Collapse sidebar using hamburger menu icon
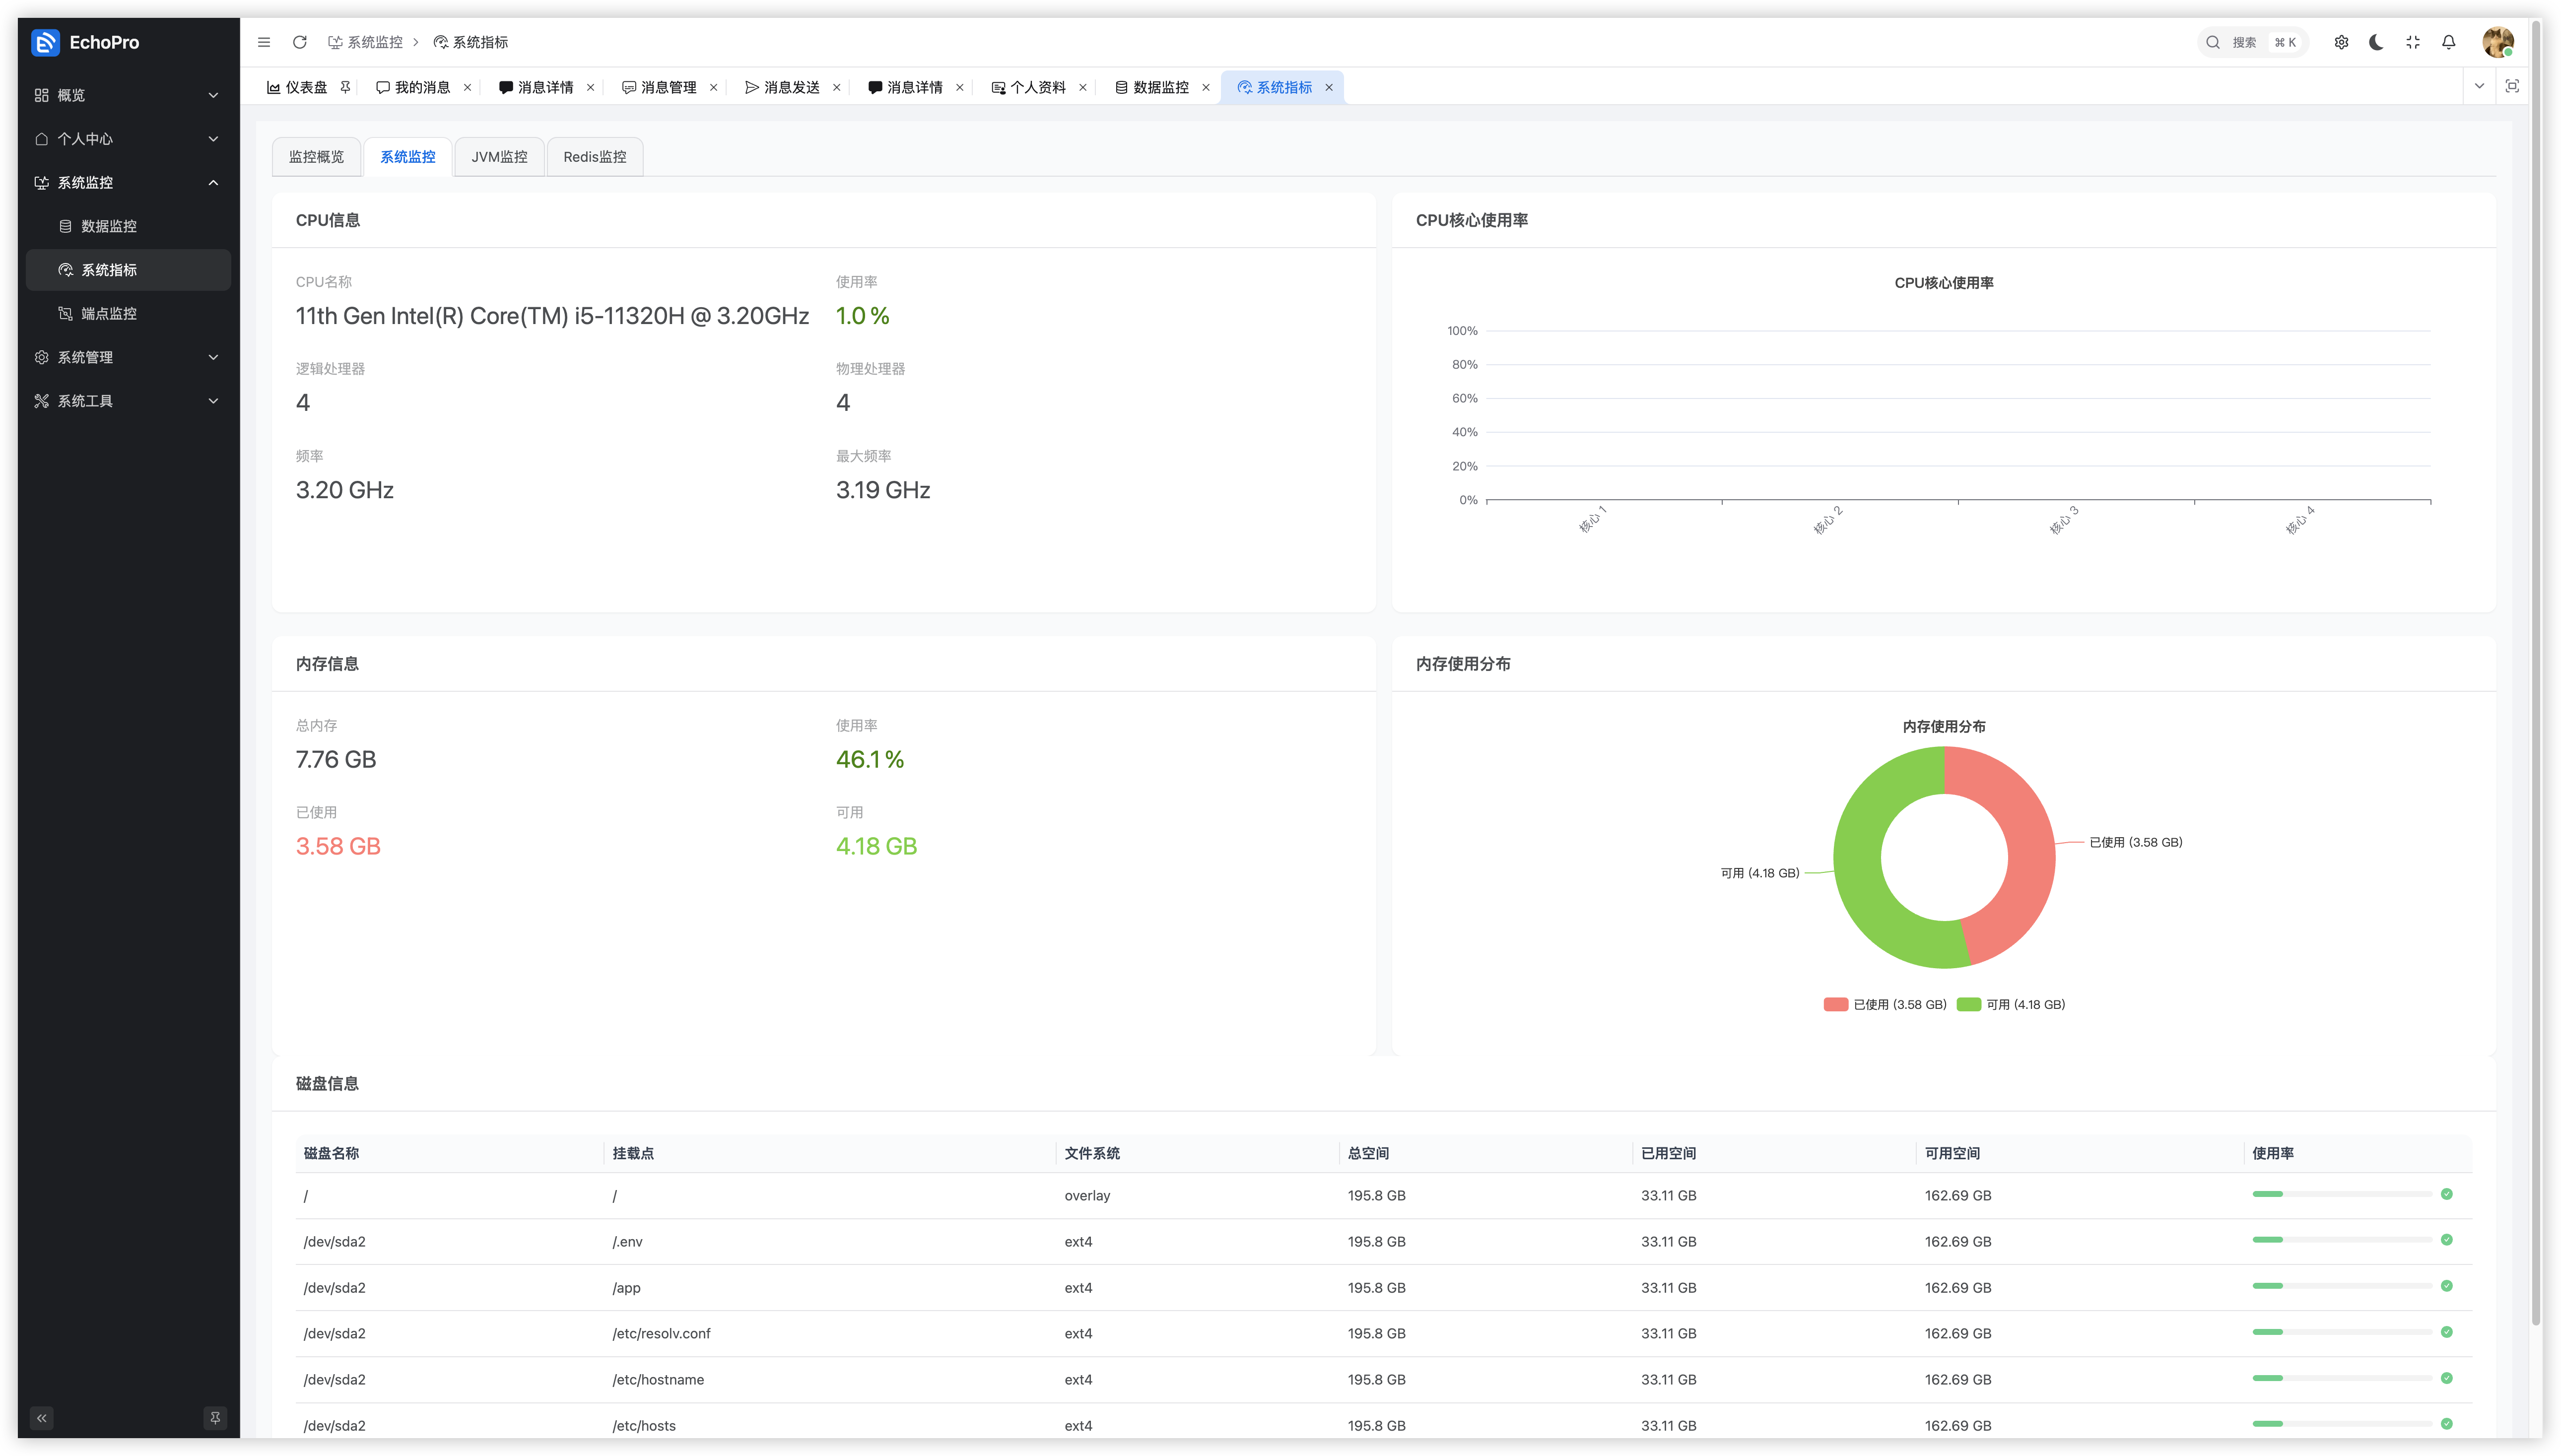2561x1456 pixels. click(x=264, y=42)
